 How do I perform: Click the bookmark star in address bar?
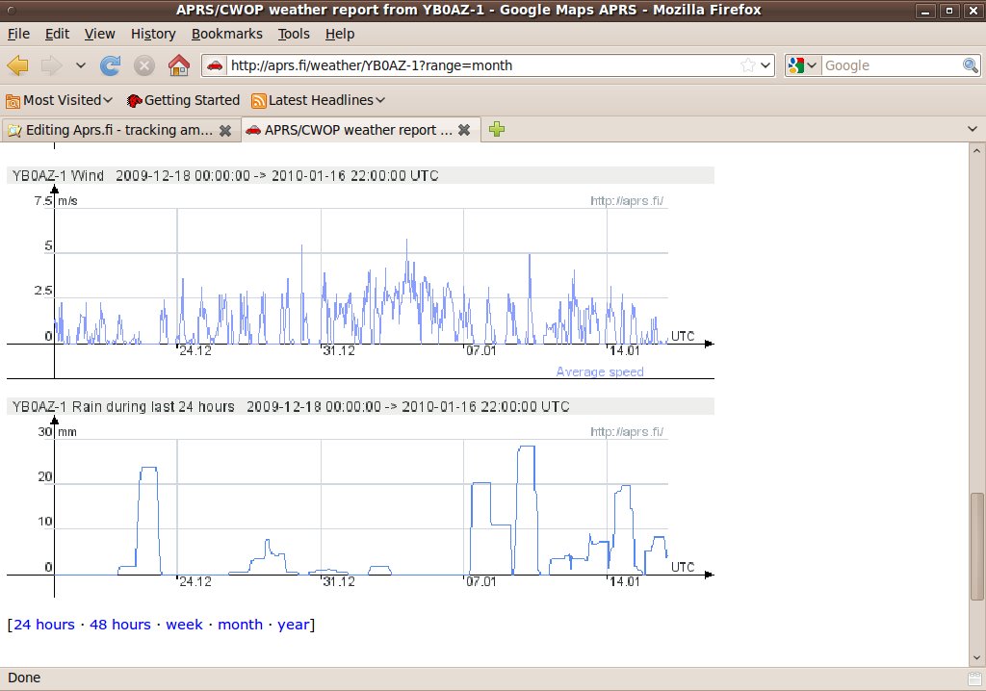pos(748,65)
